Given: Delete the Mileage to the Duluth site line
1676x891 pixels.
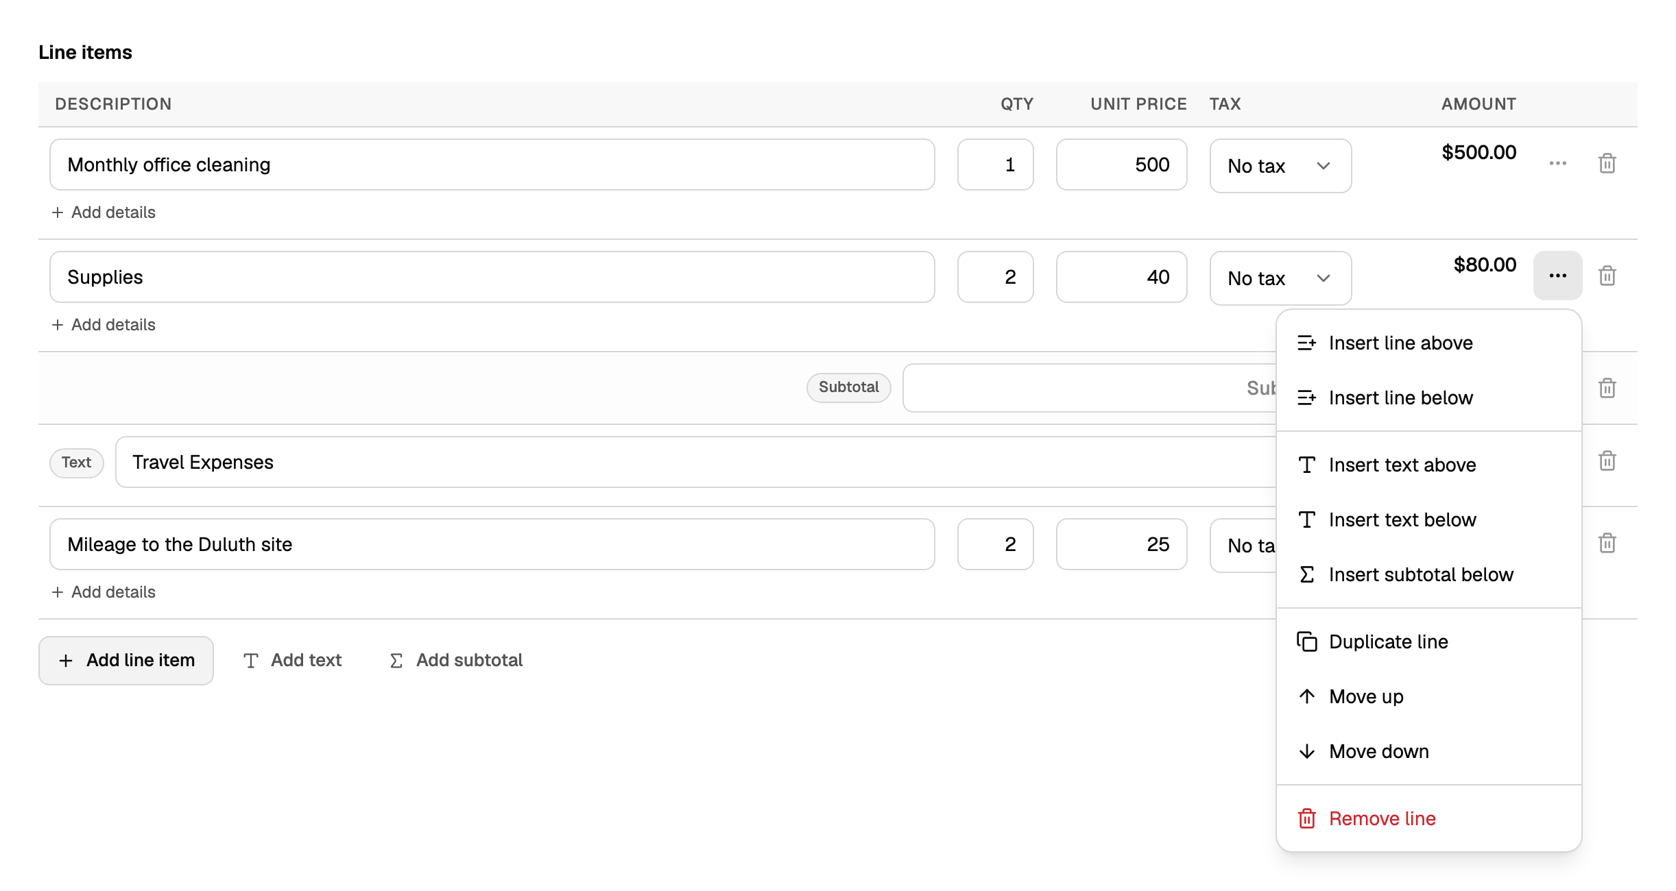Looking at the screenshot, I should pyautogui.click(x=1607, y=543).
